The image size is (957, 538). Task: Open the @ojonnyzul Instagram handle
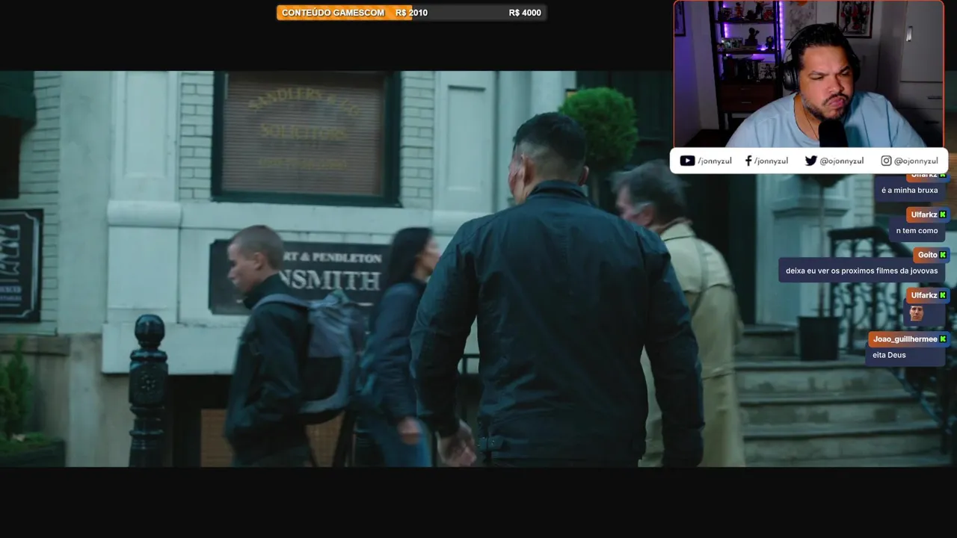(916, 161)
